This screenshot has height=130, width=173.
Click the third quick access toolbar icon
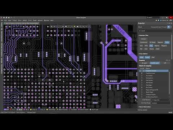coord(9,18)
